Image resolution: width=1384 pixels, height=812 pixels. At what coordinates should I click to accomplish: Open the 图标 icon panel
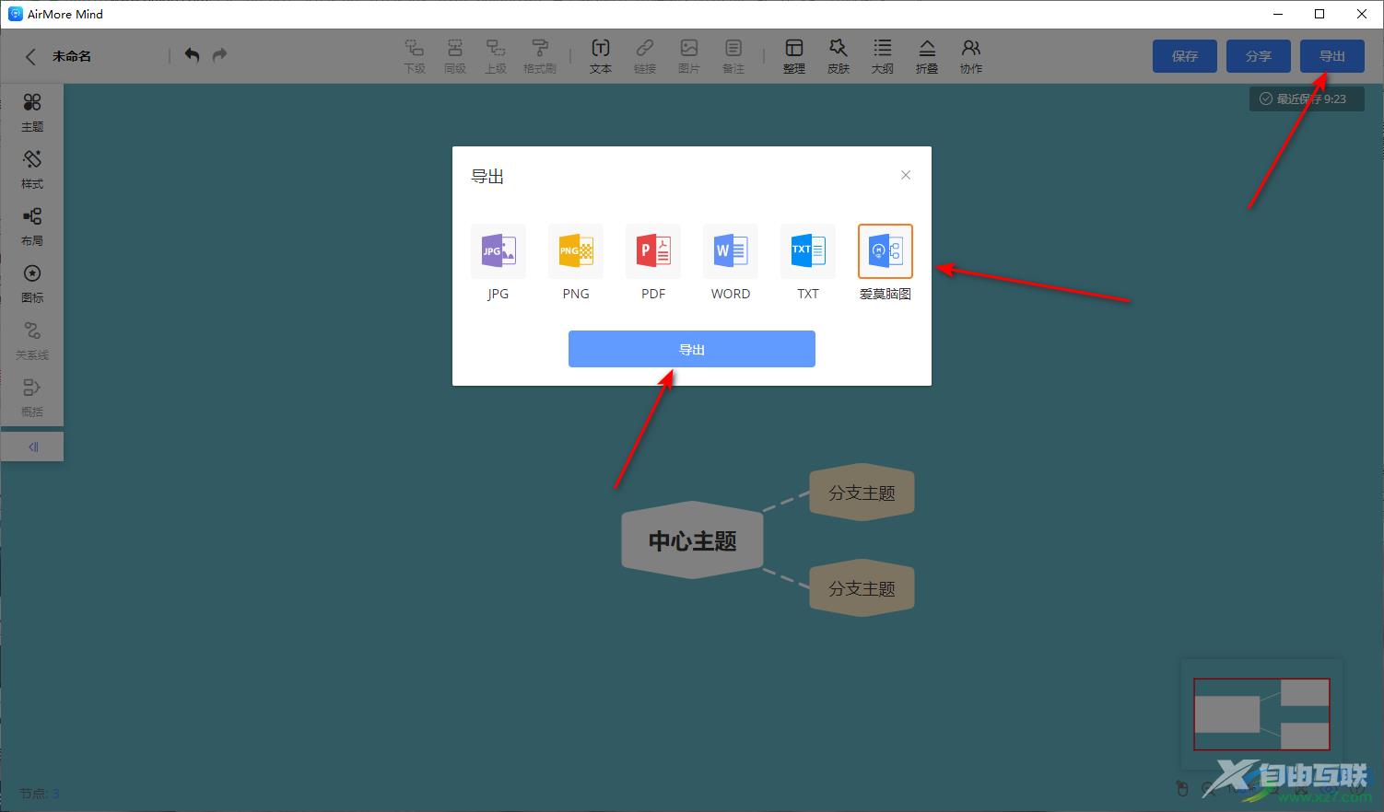click(32, 284)
